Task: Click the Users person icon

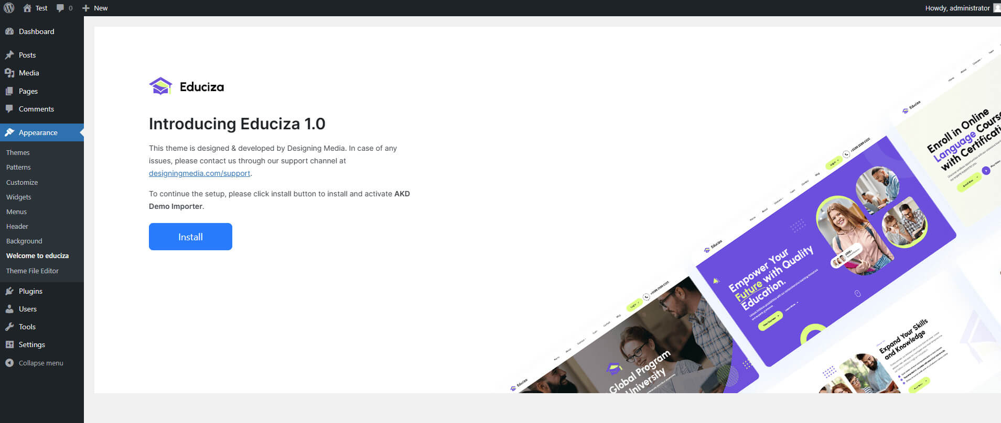Action: [9, 309]
